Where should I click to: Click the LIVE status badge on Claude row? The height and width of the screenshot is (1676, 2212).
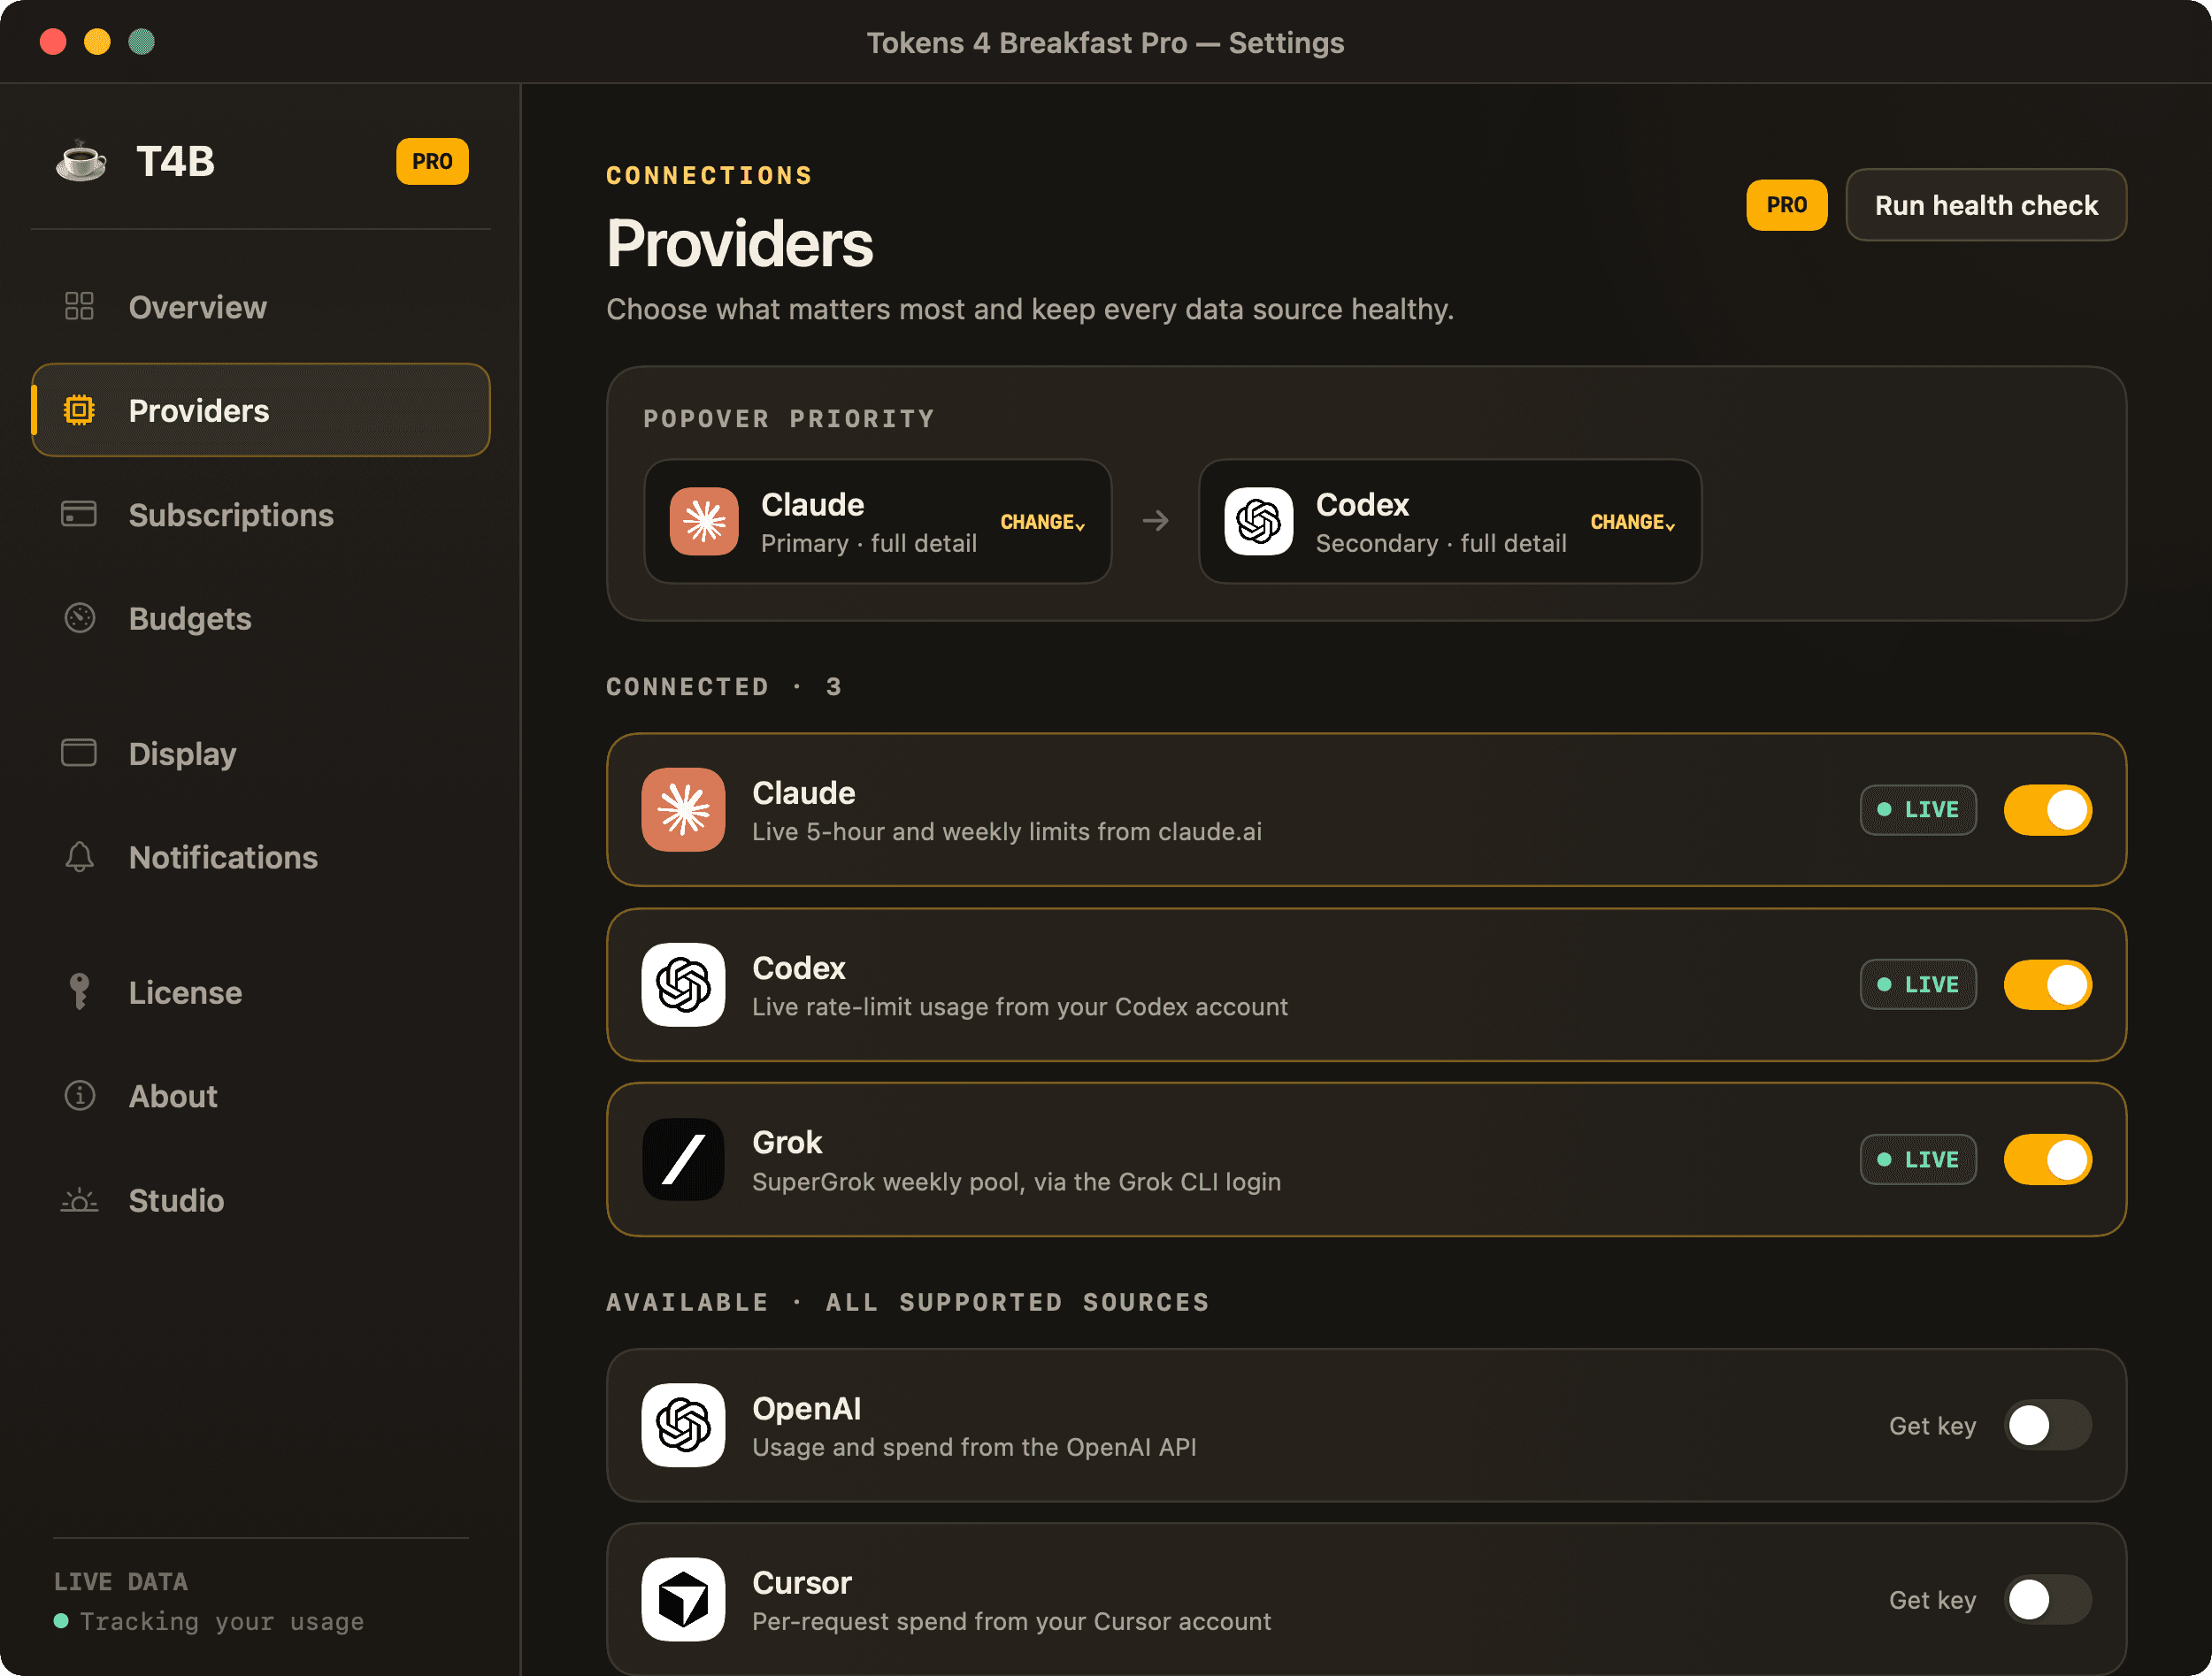(1917, 809)
